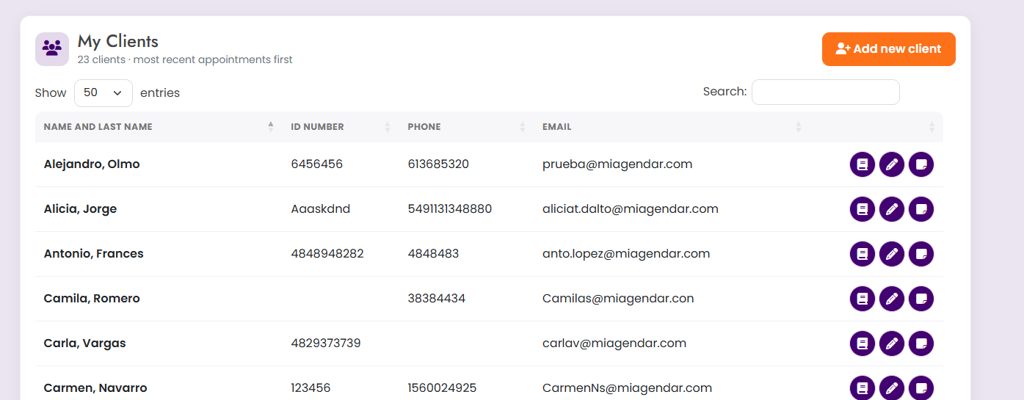Viewport: 1024px width, 400px height.
Task: Edit client Carmen, Navarro with pencil icon
Action: click(x=892, y=388)
